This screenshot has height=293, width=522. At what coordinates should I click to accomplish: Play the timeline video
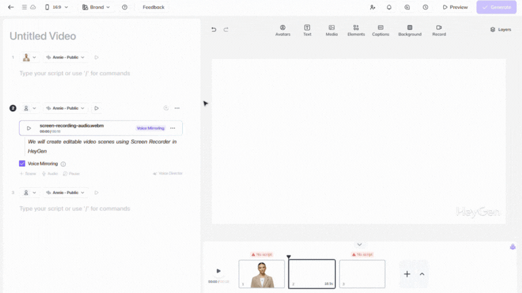click(218, 271)
